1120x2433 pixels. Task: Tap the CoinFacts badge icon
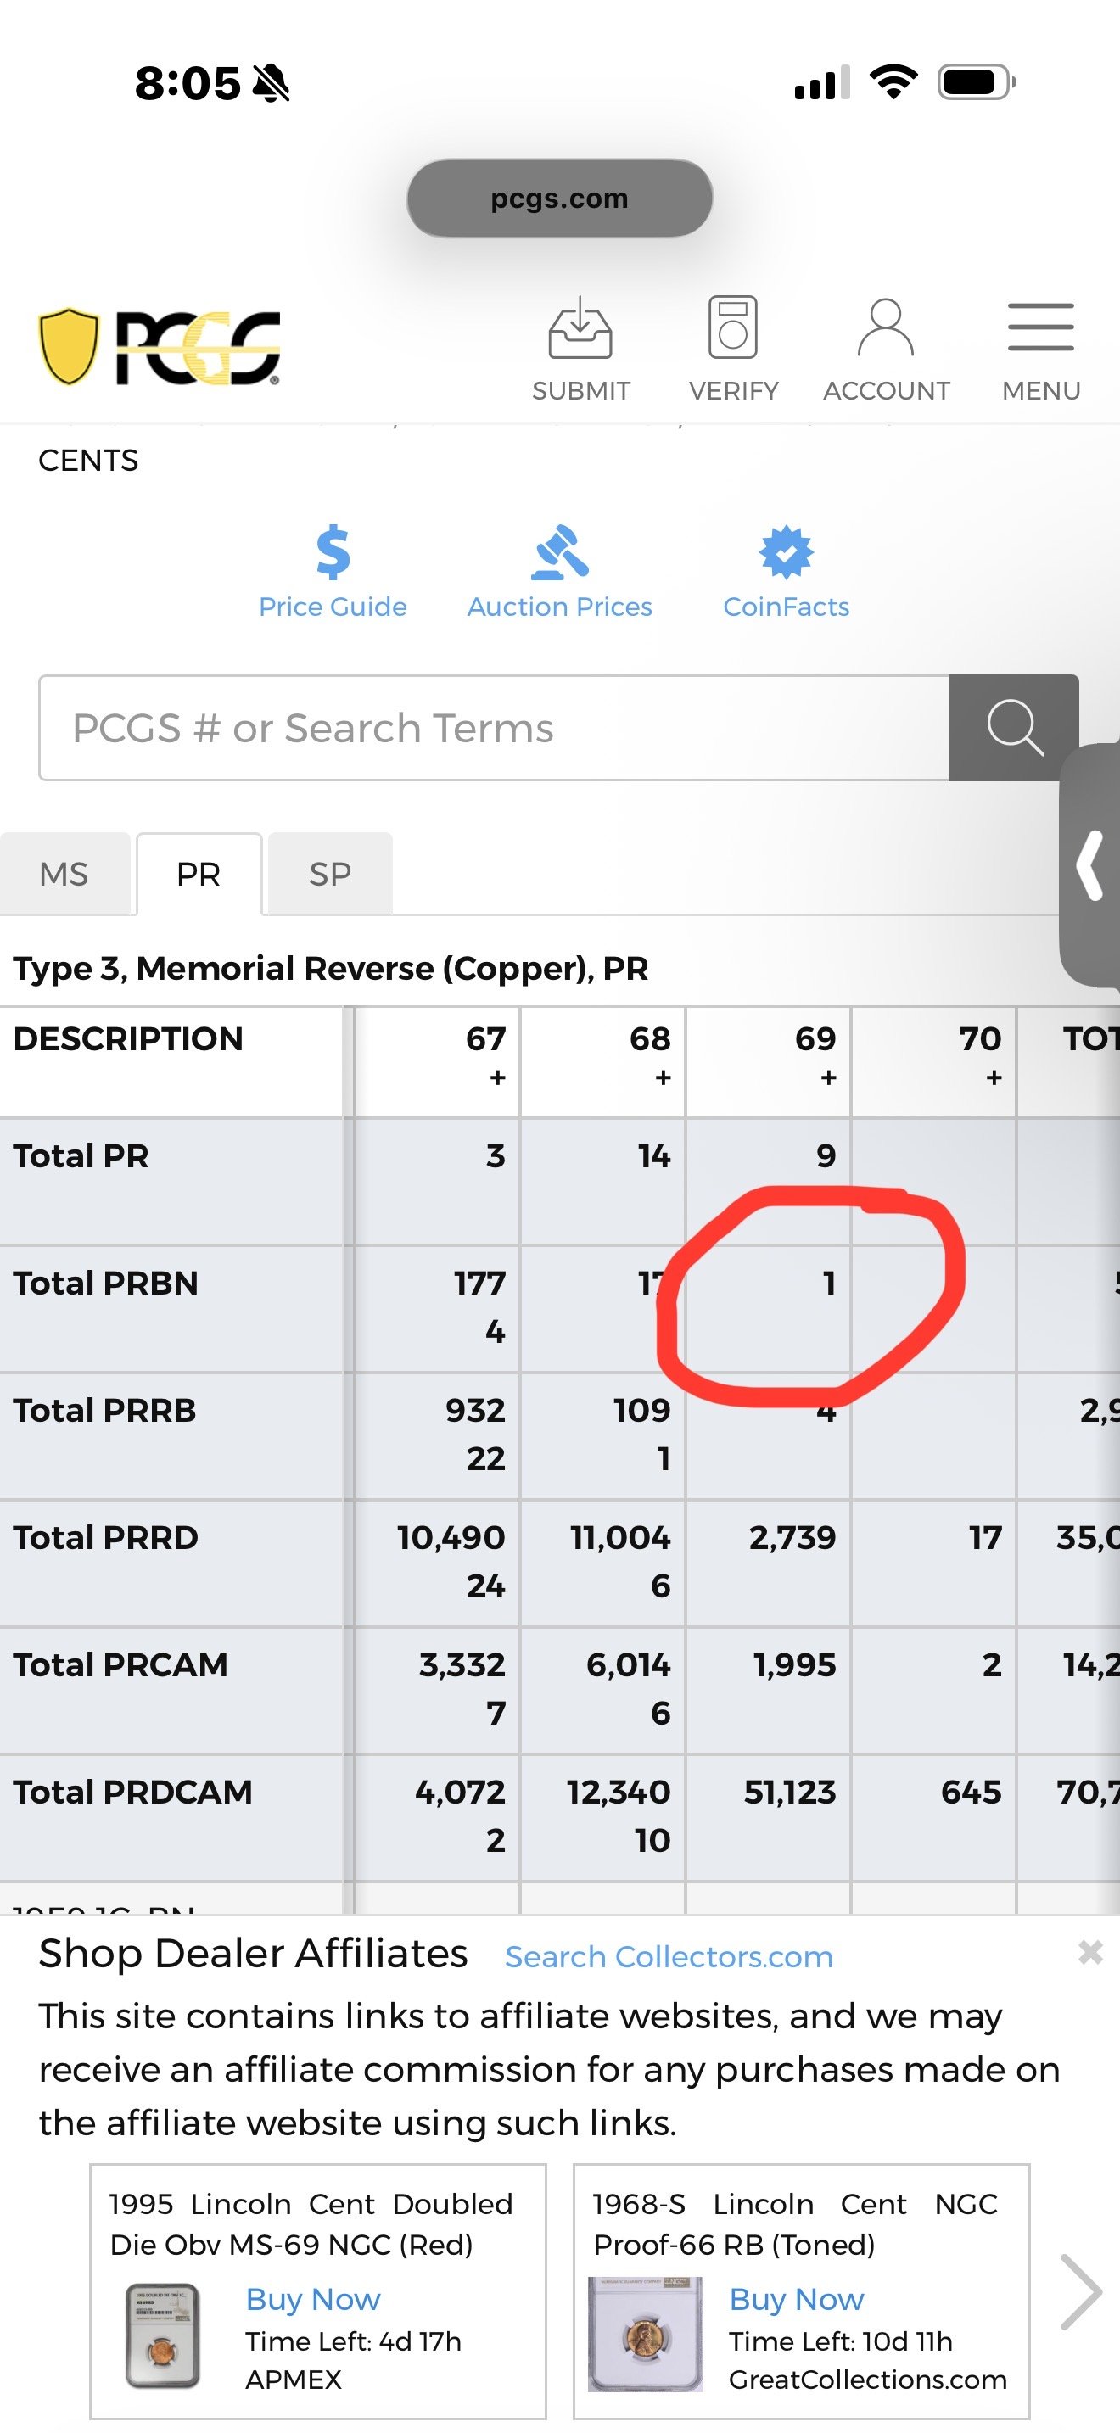pos(786,551)
